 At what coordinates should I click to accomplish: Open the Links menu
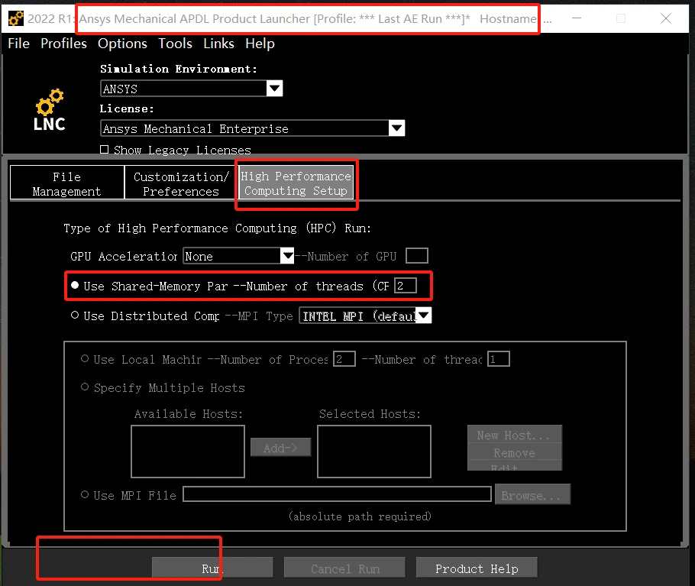(218, 44)
